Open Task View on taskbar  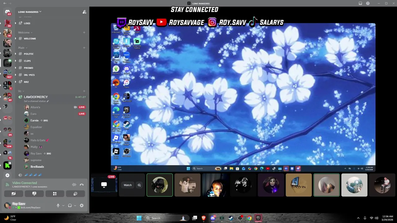(x=194, y=218)
